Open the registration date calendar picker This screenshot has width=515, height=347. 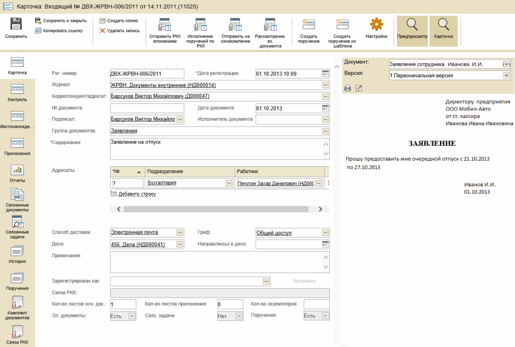pos(325,73)
